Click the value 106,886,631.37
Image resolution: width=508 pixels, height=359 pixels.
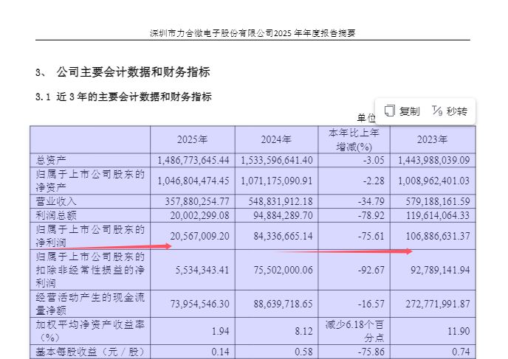tap(438, 236)
